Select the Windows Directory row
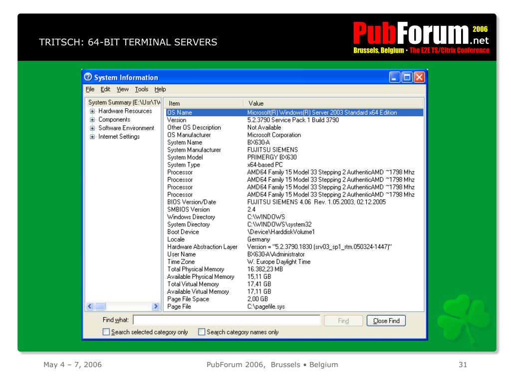 294,217
